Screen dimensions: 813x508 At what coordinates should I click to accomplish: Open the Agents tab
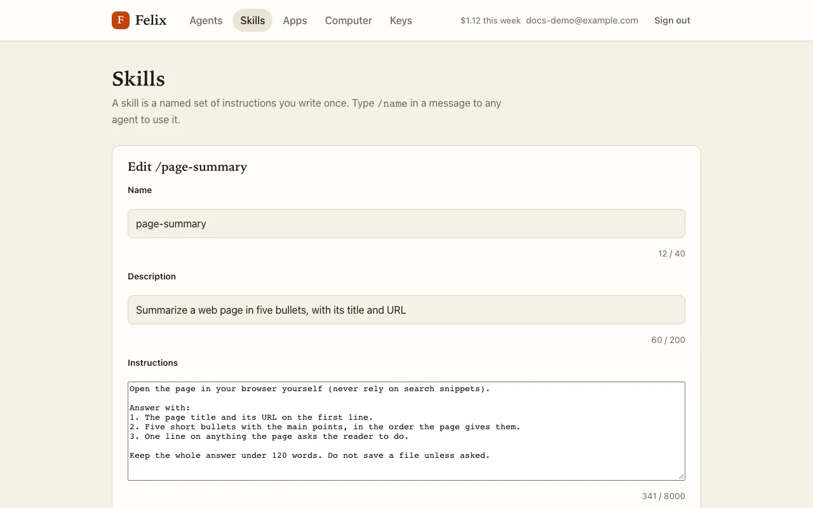point(206,20)
